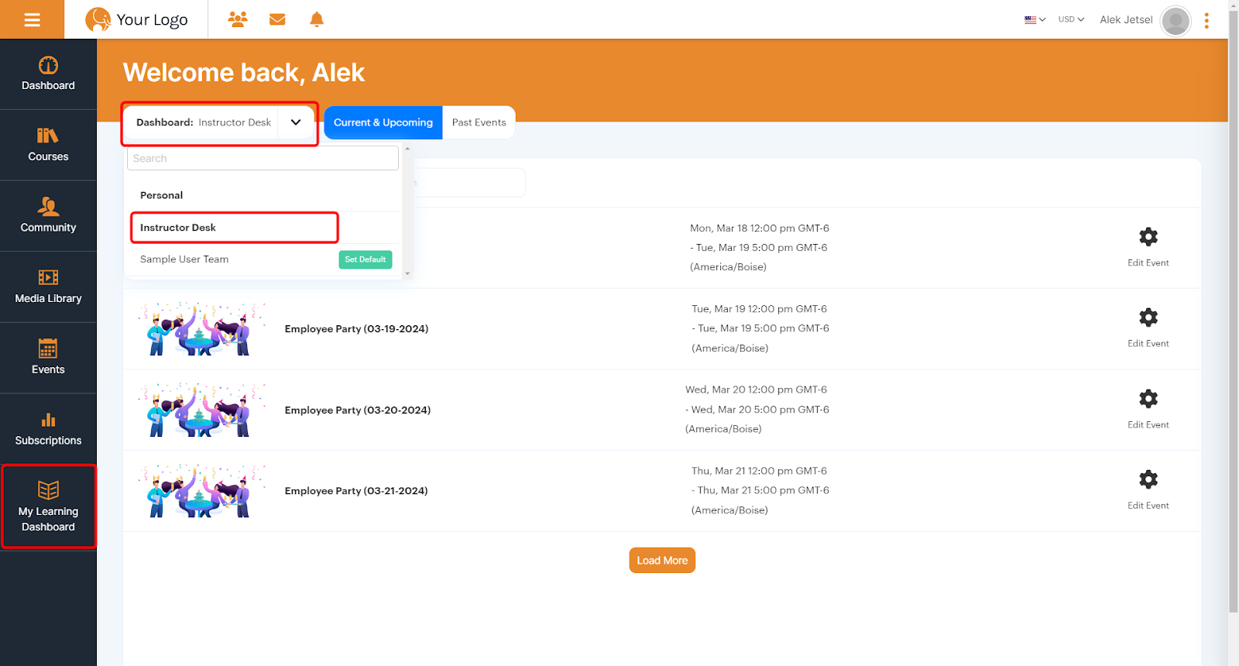
Task: Select Sample User Team option
Action: (x=184, y=259)
